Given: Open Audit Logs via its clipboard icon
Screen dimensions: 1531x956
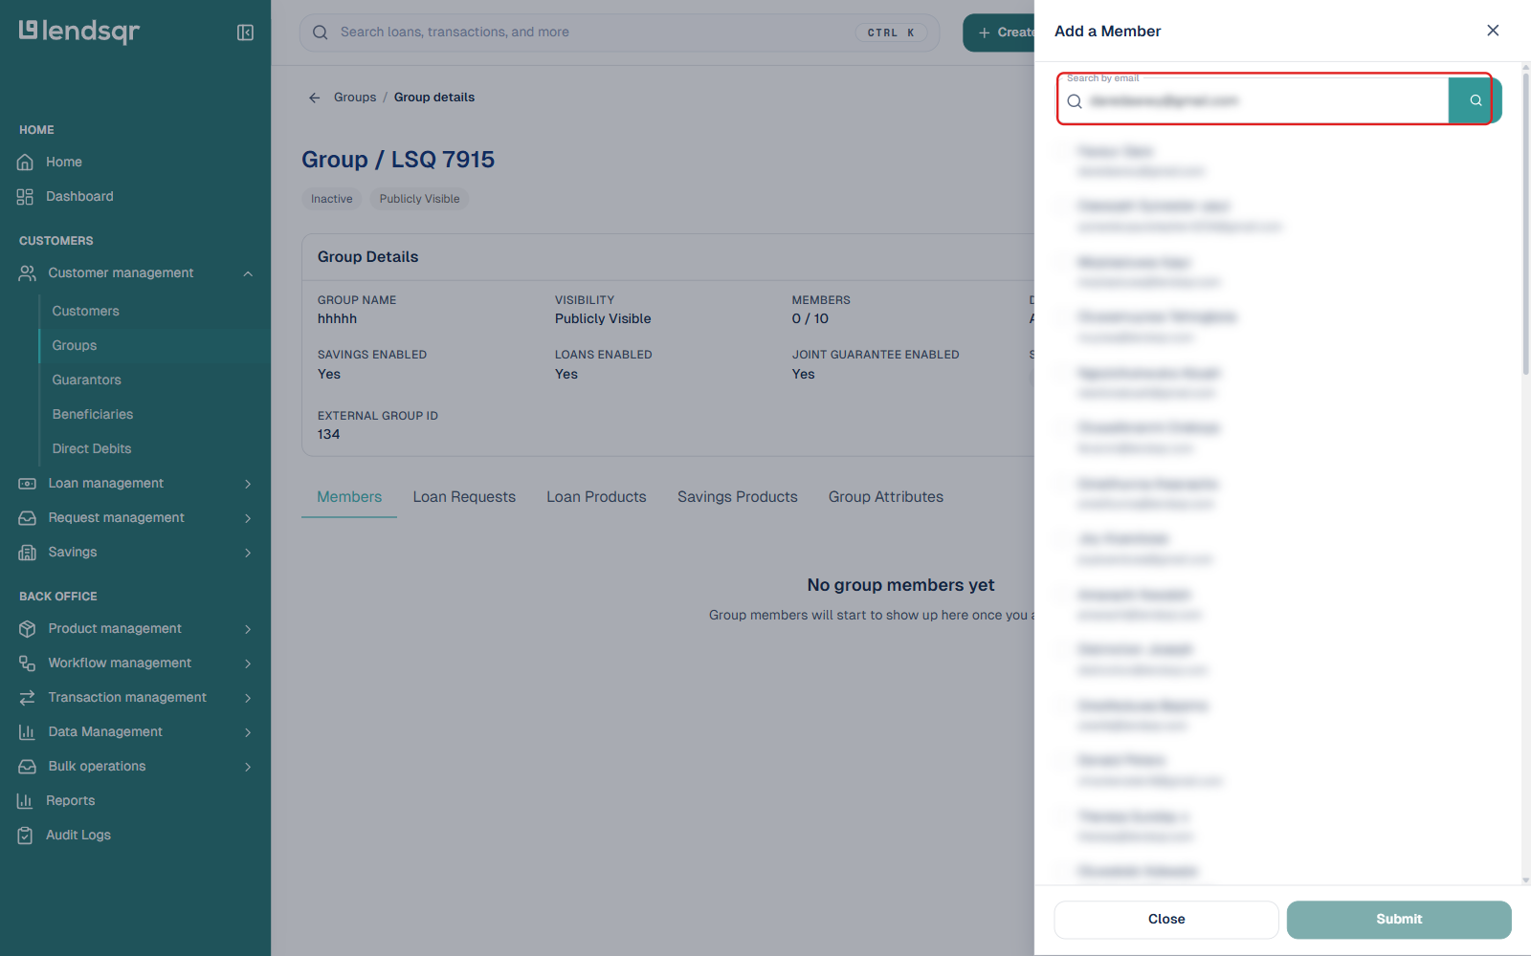Looking at the screenshot, I should click(x=26, y=836).
